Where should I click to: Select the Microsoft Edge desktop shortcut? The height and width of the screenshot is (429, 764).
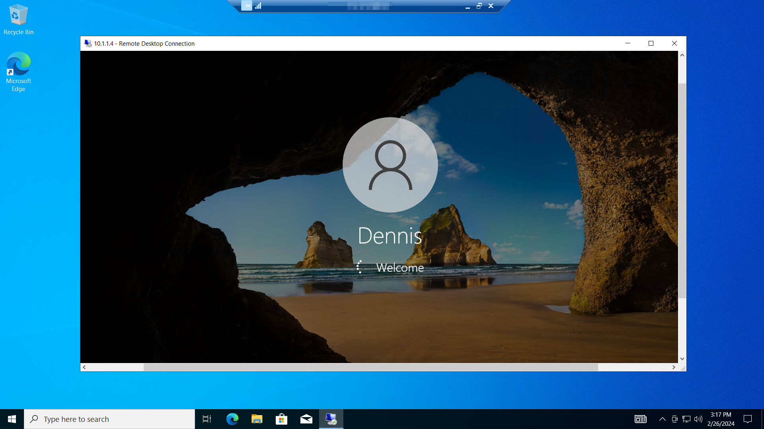click(x=18, y=71)
